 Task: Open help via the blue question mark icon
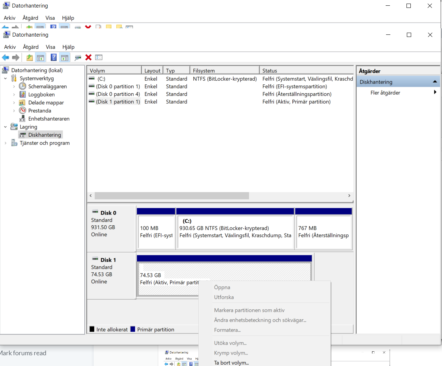pos(53,57)
